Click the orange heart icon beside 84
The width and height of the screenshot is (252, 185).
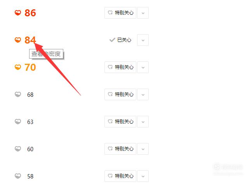click(18, 40)
